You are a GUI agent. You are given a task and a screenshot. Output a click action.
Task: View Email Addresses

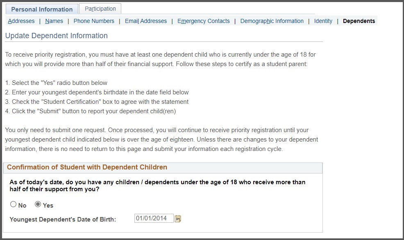145,21
